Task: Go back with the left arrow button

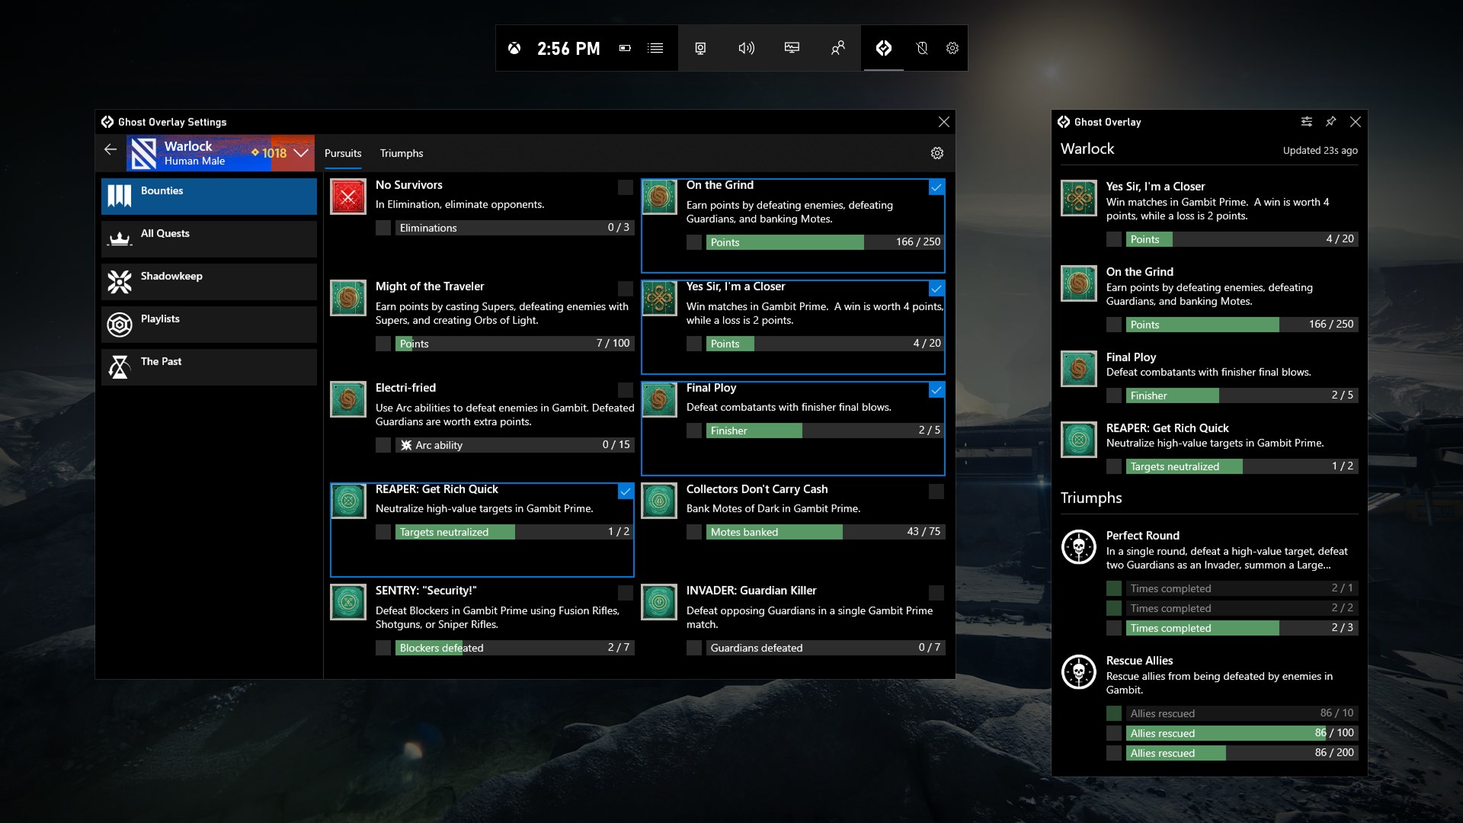Action: (x=110, y=149)
